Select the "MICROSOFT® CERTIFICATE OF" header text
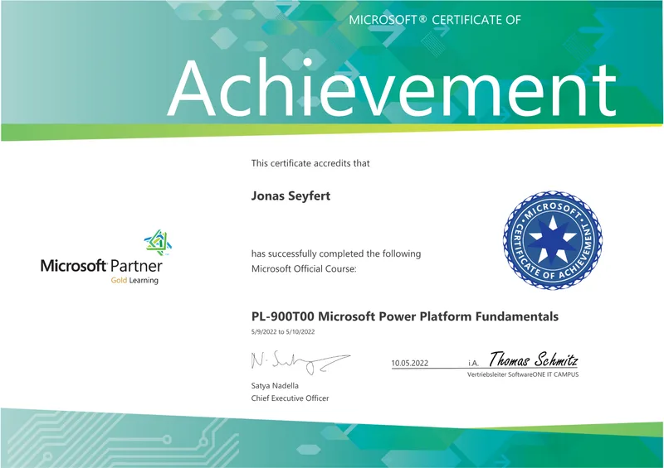The height and width of the screenshot is (468, 664). pyautogui.click(x=434, y=19)
